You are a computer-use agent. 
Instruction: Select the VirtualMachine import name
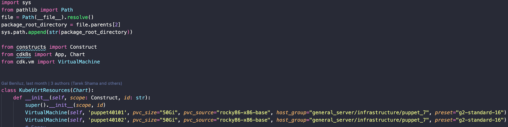tap(79, 62)
